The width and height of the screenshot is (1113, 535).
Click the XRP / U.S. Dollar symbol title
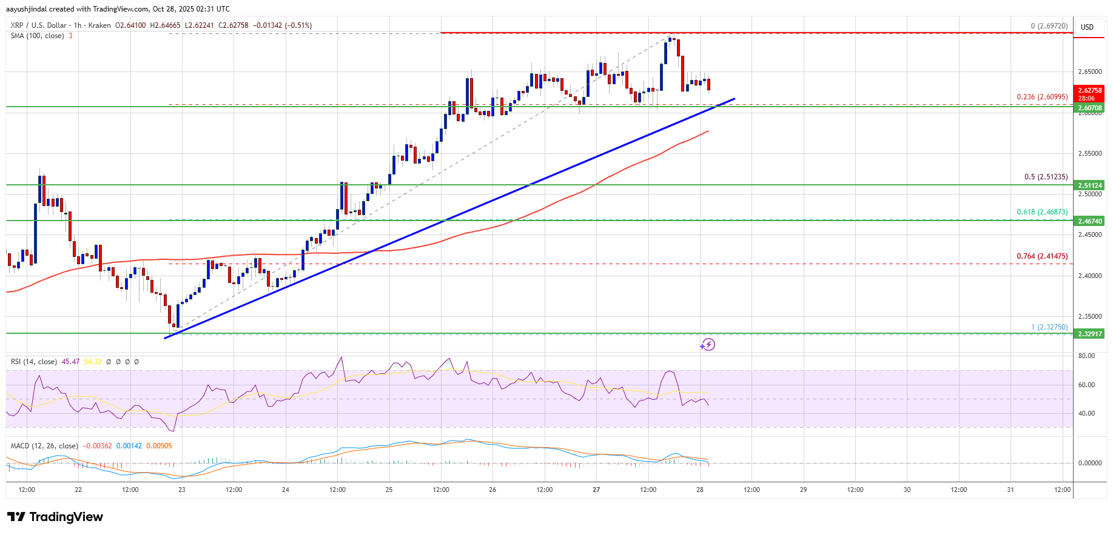click(38, 25)
